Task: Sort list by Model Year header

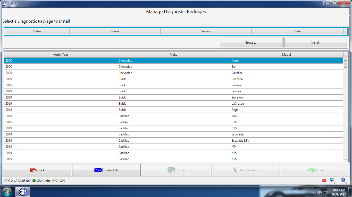Action: pos(60,54)
